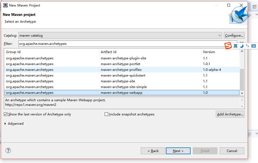
Task: Click the Sogou moon icon
Action: [x=242, y=46]
